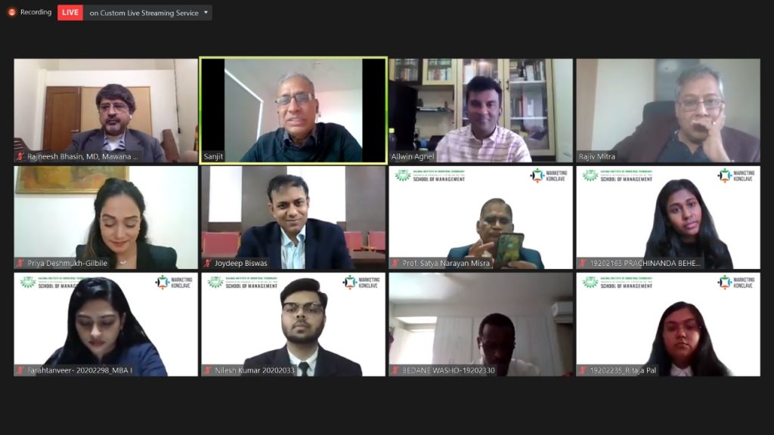
Task: Click Ritaja Pal's muted microphone icon
Action: 583,370
